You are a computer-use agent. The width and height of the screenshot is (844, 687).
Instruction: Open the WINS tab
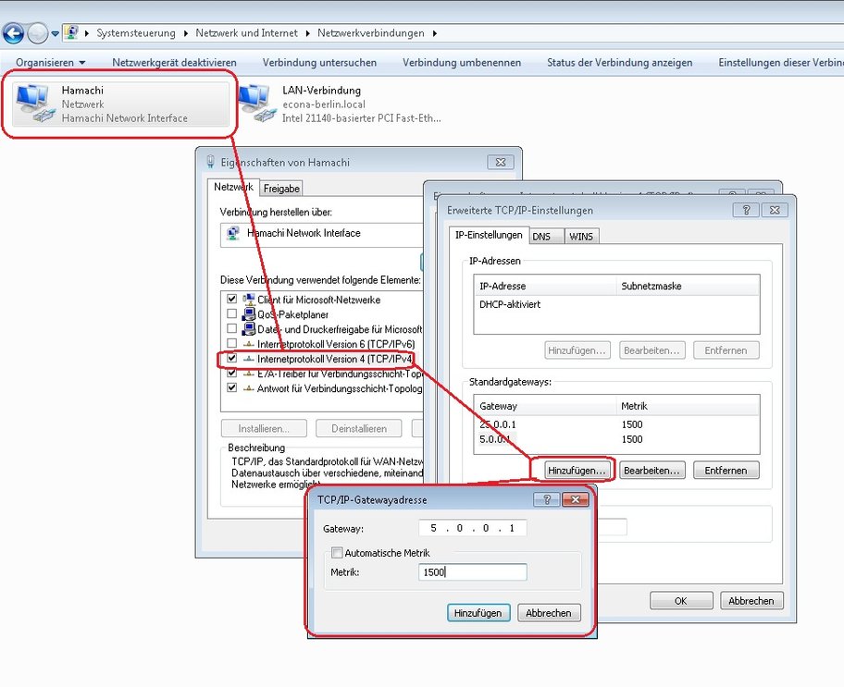pyautogui.click(x=581, y=237)
